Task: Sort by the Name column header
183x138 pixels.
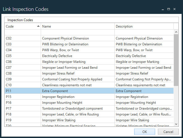Action: pos(78,26)
